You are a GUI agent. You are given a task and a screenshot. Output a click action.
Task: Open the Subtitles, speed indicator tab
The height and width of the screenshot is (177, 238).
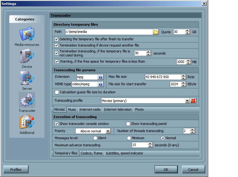click(x=125, y=153)
